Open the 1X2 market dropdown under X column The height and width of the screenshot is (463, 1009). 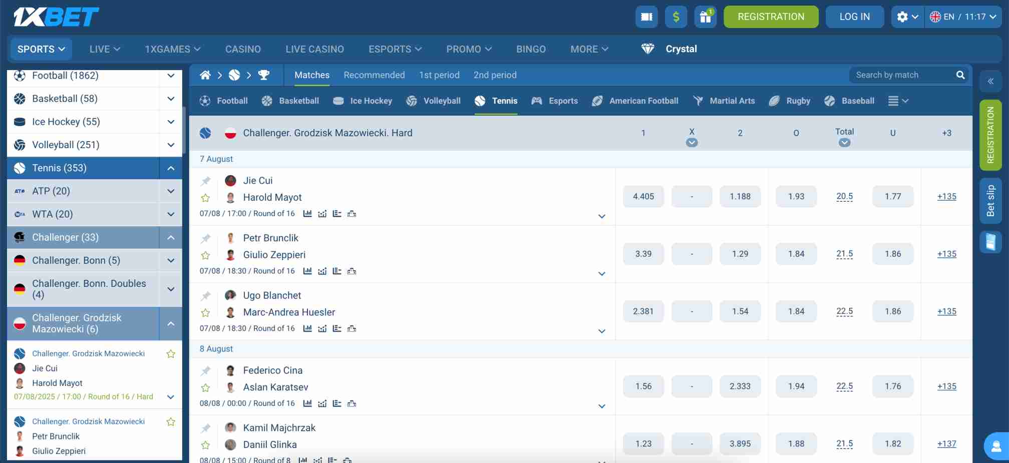692,143
